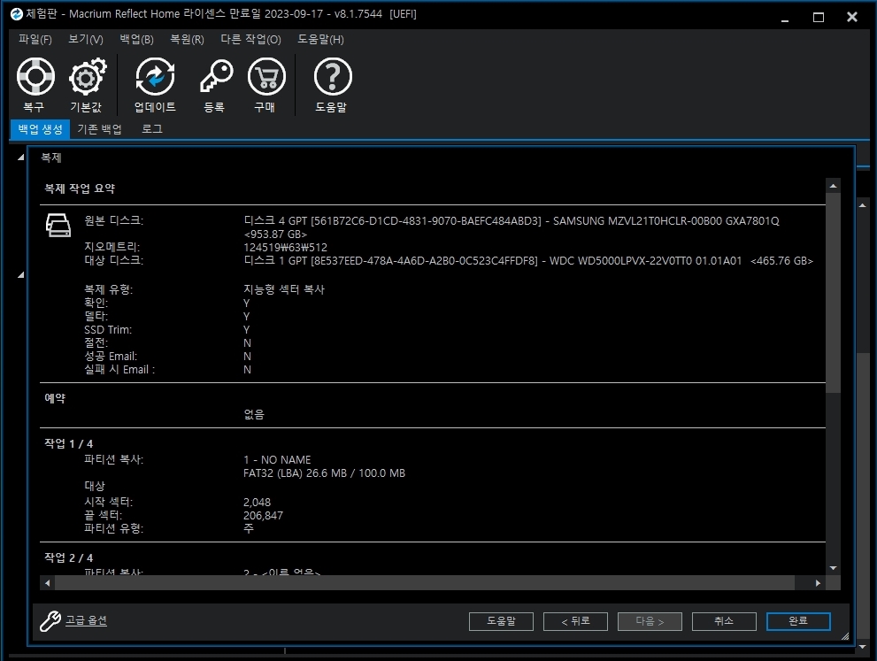Open the 고급 옵션 link
Viewport: 877px width, 661px height.
click(86, 620)
